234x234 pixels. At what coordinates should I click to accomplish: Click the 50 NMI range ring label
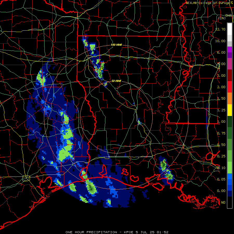click(x=116, y=81)
